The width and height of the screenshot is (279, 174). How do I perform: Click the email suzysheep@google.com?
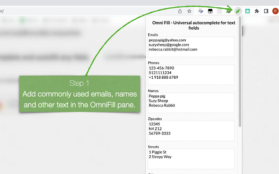(169, 45)
